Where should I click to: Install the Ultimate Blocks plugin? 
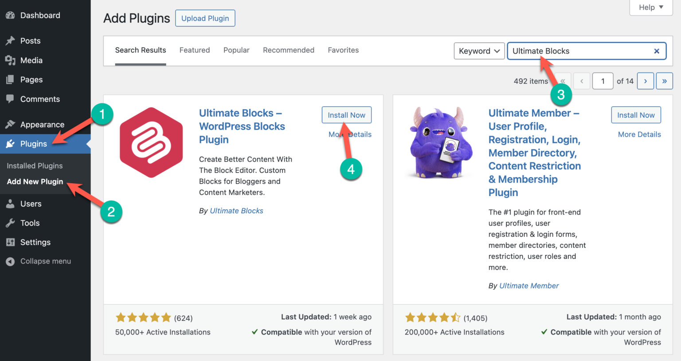pyautogui.click(x=346, y=115)
